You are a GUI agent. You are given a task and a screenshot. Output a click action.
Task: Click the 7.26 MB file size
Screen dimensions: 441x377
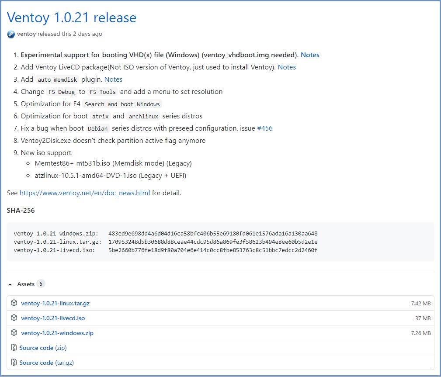point(421,333)
